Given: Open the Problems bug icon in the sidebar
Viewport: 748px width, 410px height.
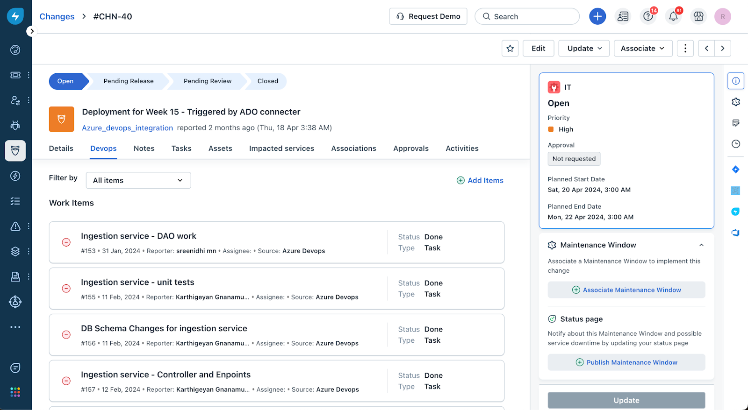Looking at the screenshot, I should click(x=15, y=125).
